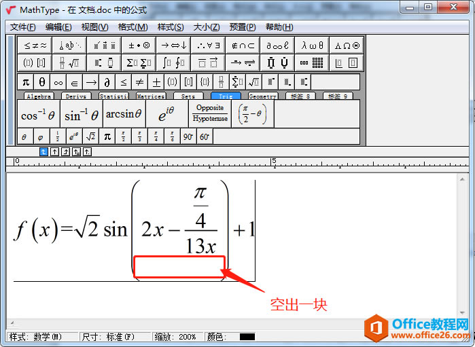Open the 大小(Z) menu
475x347 pixels.
[x=207, y=27]
